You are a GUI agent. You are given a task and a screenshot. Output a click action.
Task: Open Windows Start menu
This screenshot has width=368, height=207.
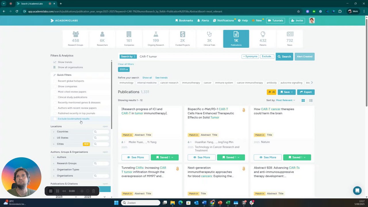pos(116,203)
